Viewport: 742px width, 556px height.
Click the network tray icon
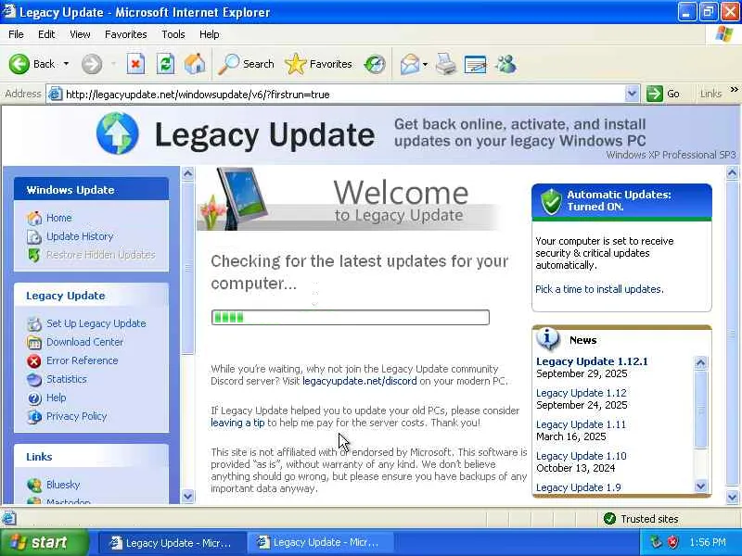point(656,542)
